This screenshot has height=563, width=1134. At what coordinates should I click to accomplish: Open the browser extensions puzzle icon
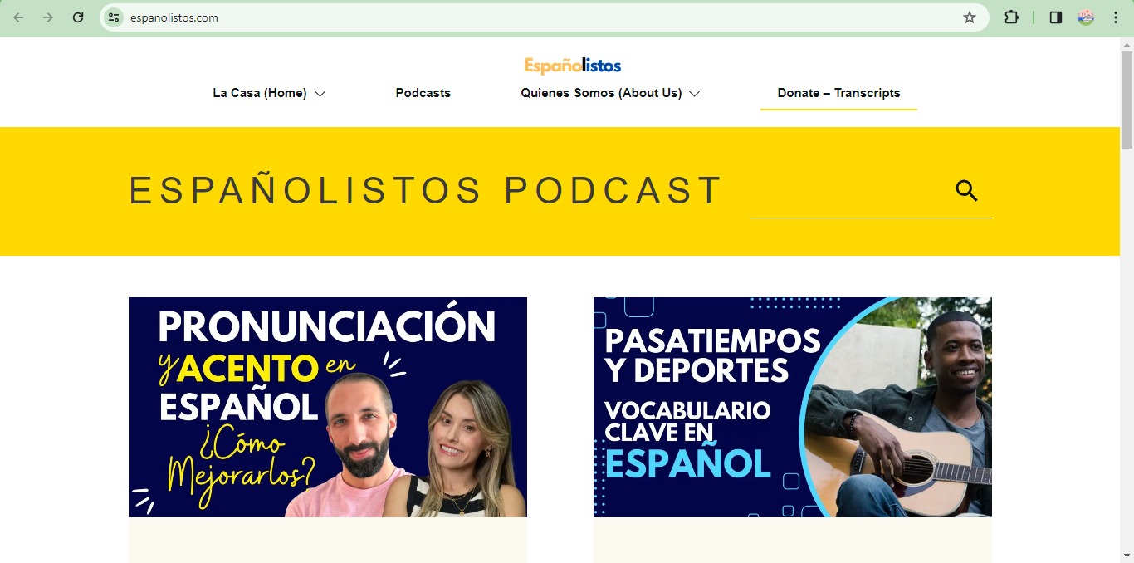tap(1011, 17)
